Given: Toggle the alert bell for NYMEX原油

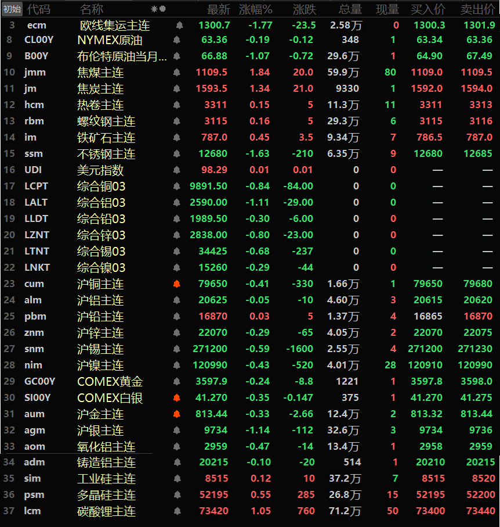Looking at the screenshot, I should click(x=176, y=40).
